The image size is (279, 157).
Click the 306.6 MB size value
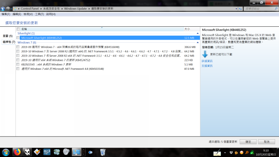pos(190,47)
